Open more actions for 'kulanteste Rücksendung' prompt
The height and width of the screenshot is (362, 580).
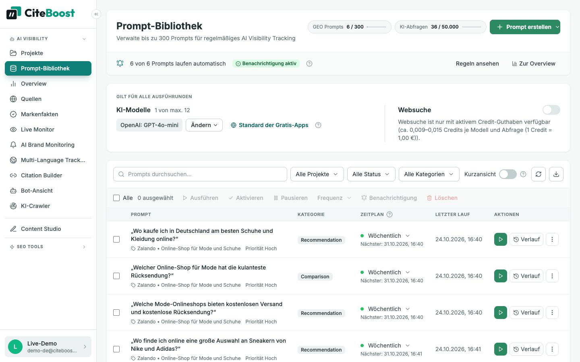coord(552,276)
